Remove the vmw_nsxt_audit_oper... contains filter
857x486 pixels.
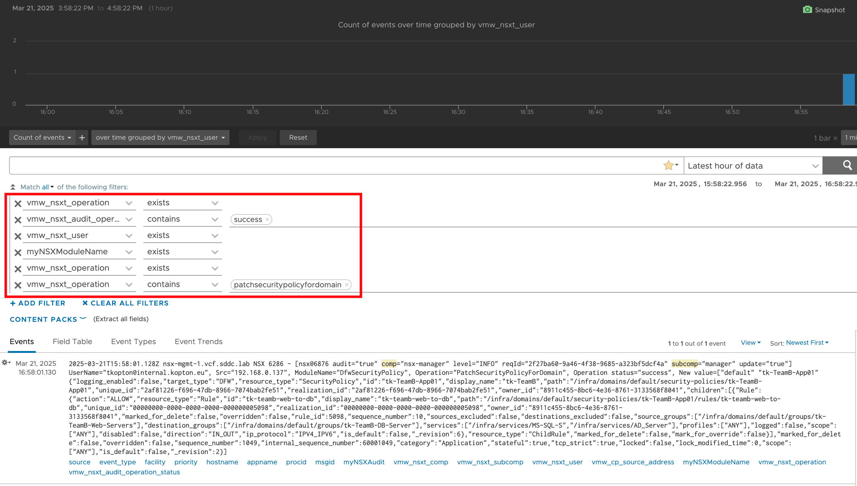(x=18, y=220)
